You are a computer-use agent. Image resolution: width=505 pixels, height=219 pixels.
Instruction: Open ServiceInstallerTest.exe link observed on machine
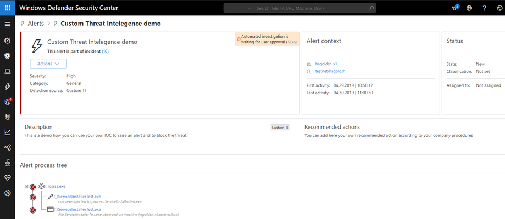(x=80, y=209)
